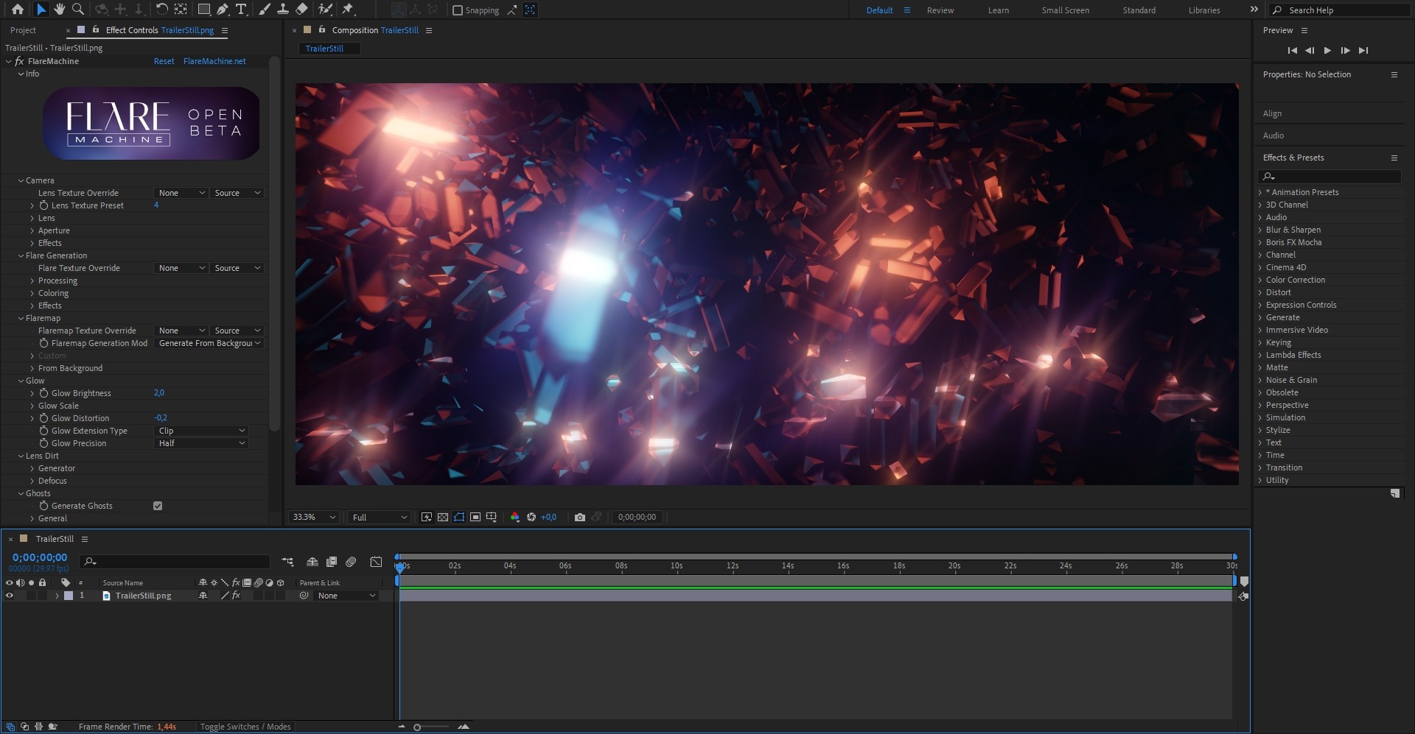
Task: Expand the Aperture property group
Action: click(32, 230)
